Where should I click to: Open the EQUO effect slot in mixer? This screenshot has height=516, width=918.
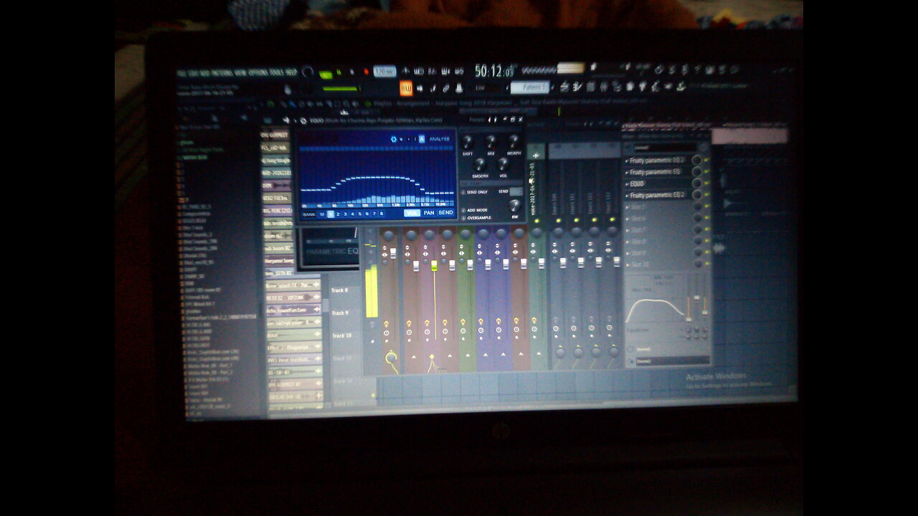658,183
